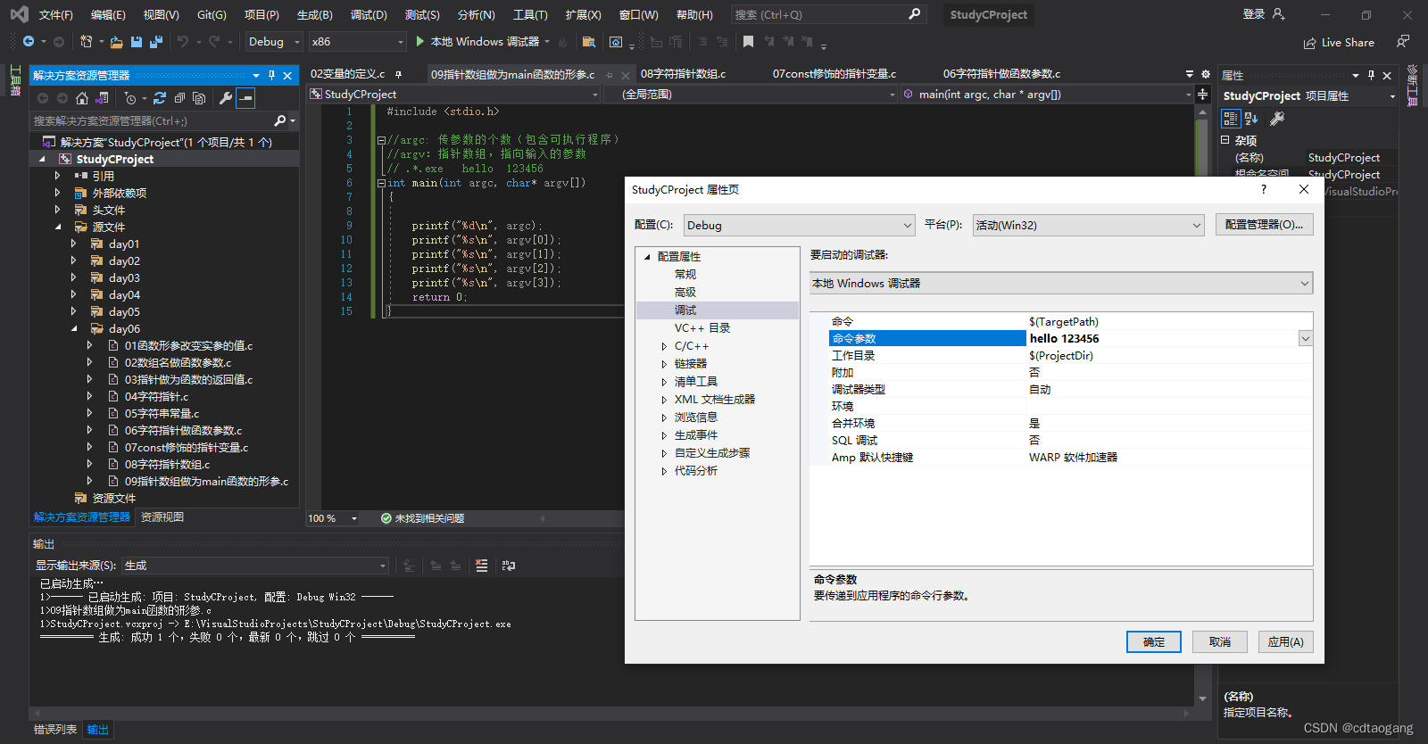Click the account person icon beside 登录
This screenshot has height=744, width=1428.
pyautogui.click(x=1279, y=14)
